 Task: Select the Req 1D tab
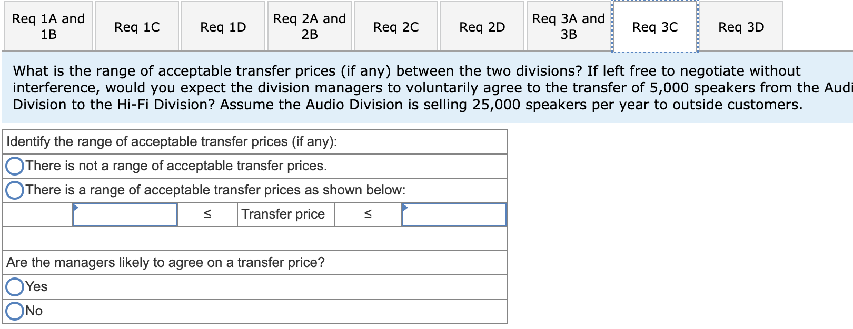tap(223, 25)
